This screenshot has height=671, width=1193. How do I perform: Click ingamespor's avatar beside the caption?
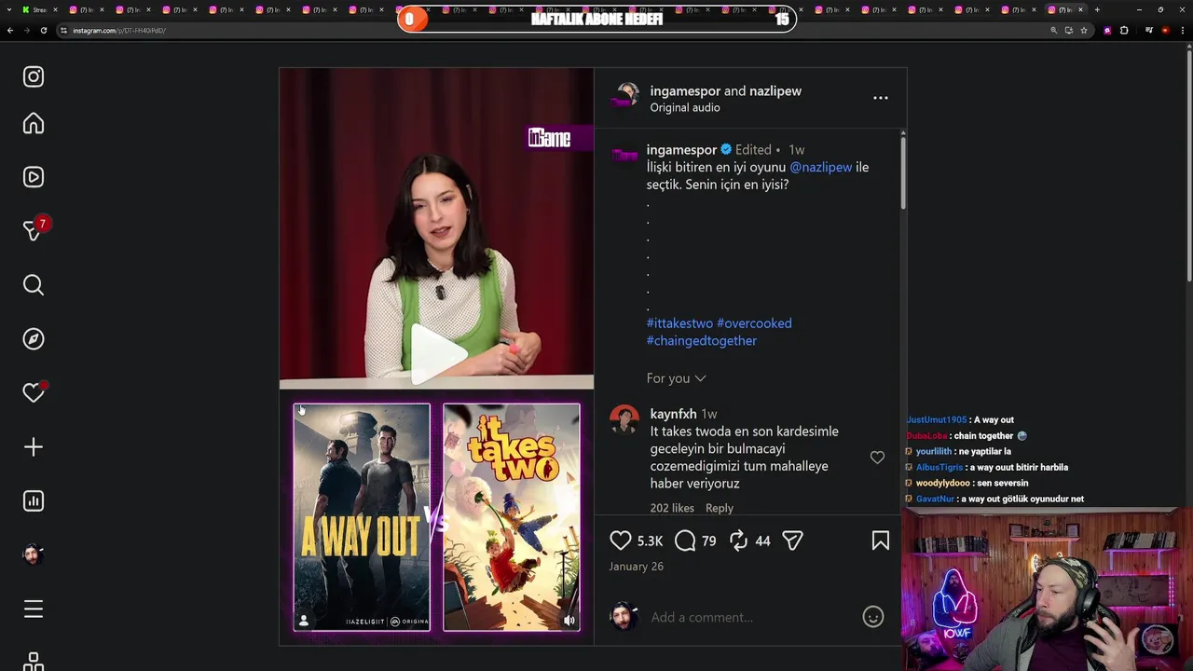click(x=624, y=154)
